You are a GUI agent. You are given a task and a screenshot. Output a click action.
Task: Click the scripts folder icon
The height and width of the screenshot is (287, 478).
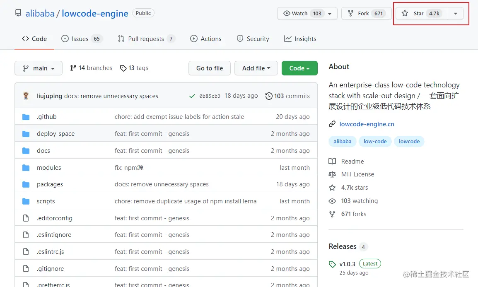pos(26,201)
